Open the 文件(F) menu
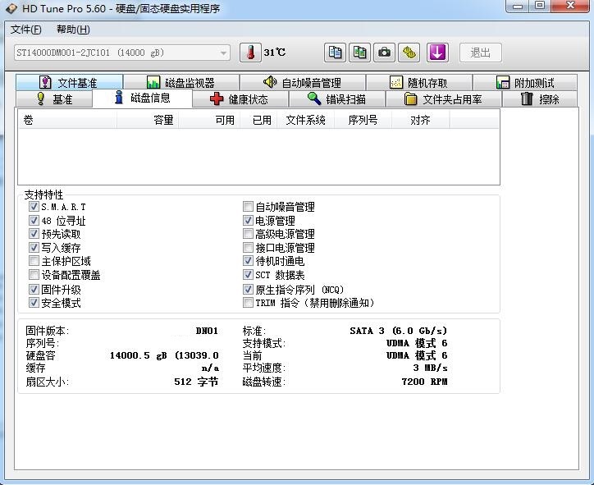Viewport: 594px width, 485px height. click(26, 30)
